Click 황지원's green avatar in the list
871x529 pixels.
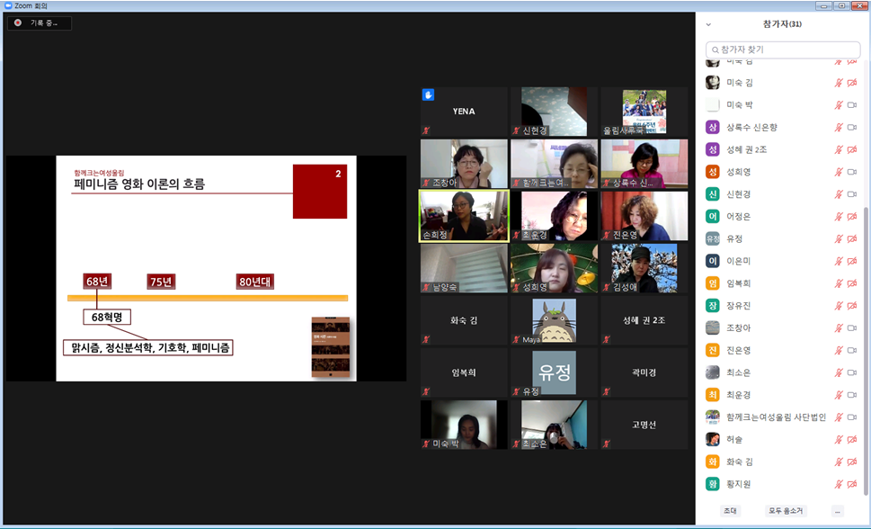point(713,483)
